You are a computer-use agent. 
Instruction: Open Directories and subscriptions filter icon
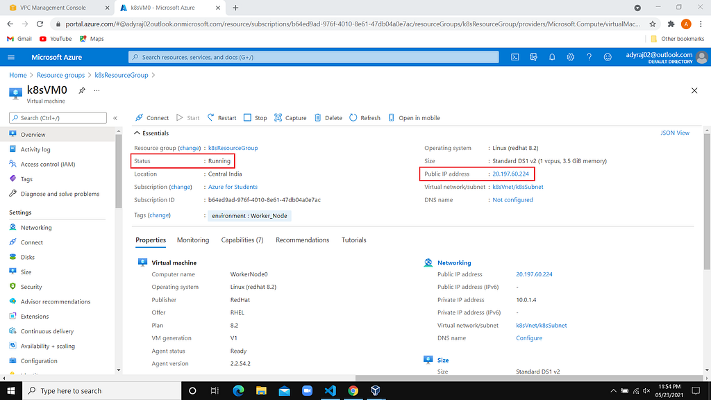pos(533,57)
